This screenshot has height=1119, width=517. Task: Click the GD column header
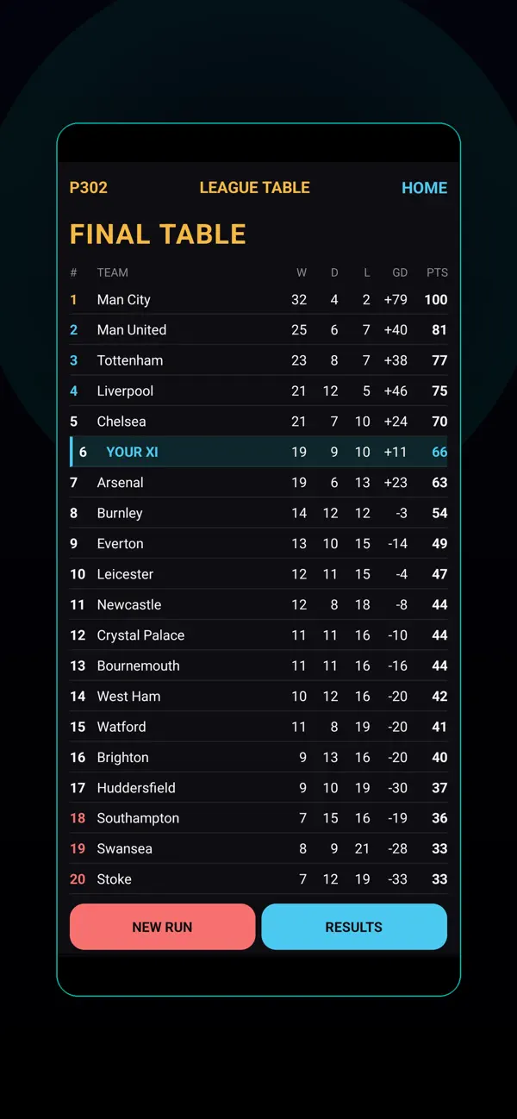[400, 272]
